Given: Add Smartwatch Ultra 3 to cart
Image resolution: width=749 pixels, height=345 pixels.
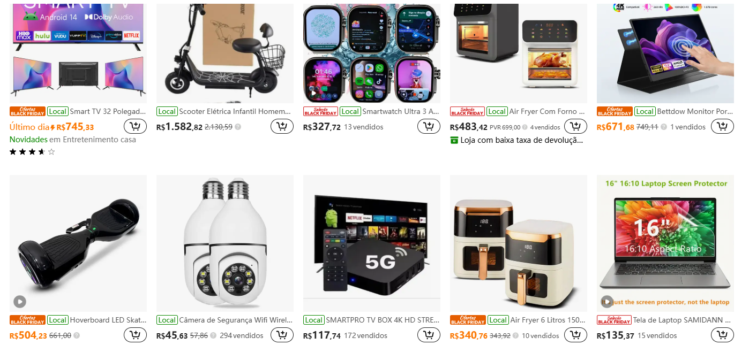Looking at the screenshot, I should point(429,127).
